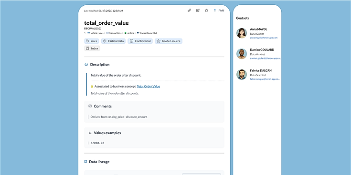Click the Description section icon
The width and height of the screenshot is (351, 175).
point(86,64)
